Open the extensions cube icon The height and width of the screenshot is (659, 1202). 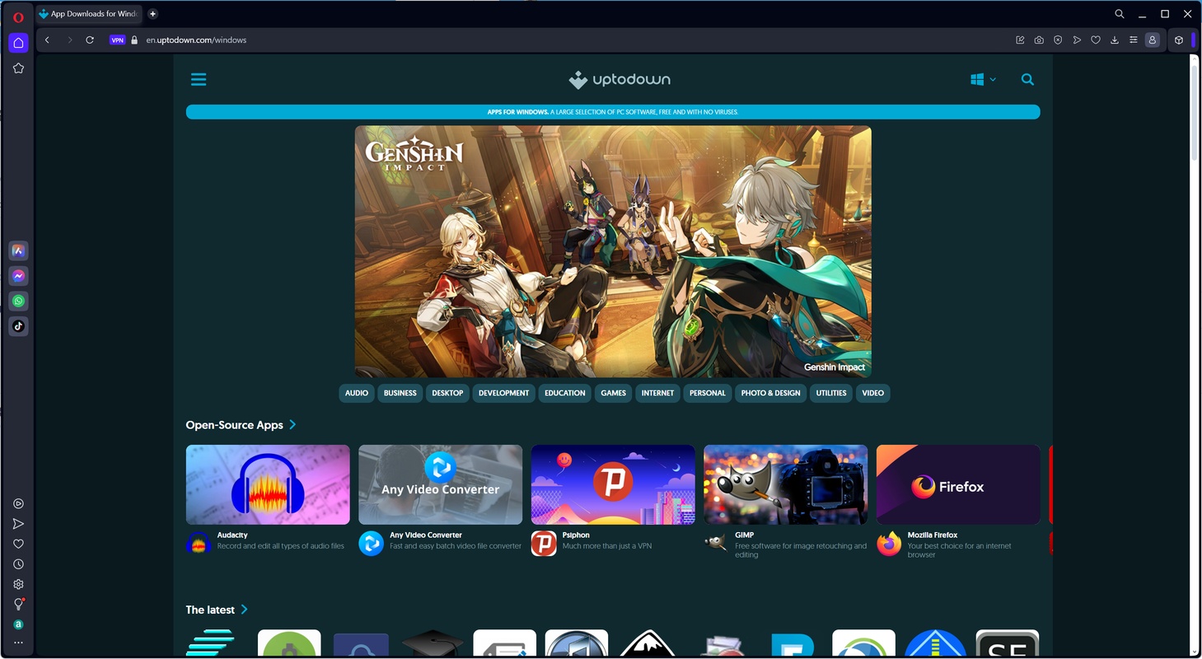pyautogui.click(x=1179, y=40)
